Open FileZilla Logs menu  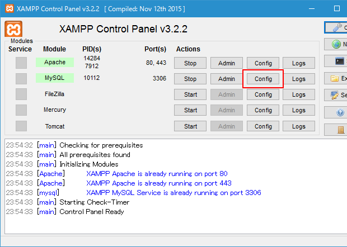tap(299, 94)
